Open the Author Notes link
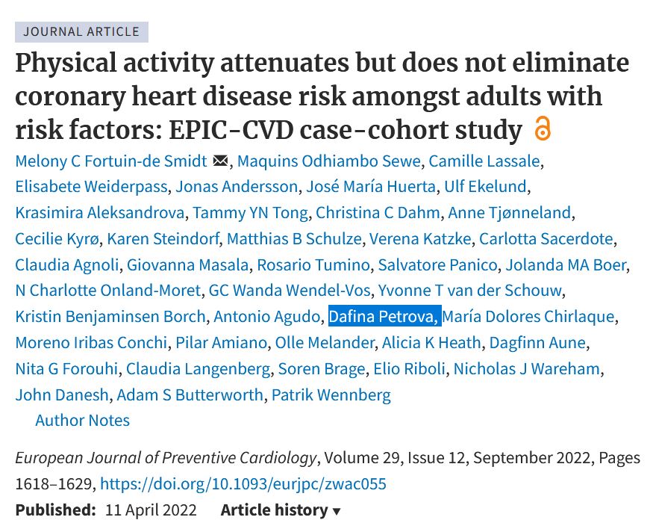 pos(82,420)
